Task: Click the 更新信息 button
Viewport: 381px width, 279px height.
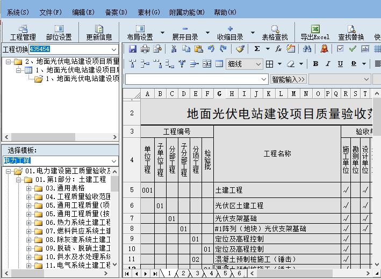Action: (x=99, y=32)
